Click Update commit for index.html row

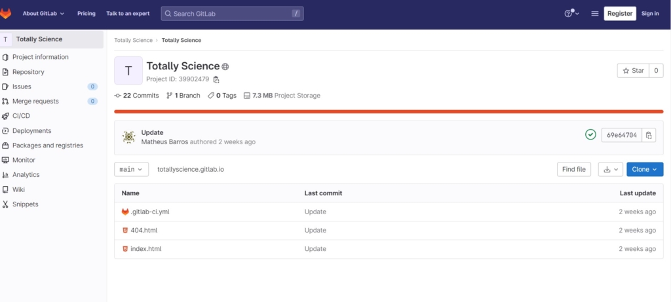click(x=315, y=248)
